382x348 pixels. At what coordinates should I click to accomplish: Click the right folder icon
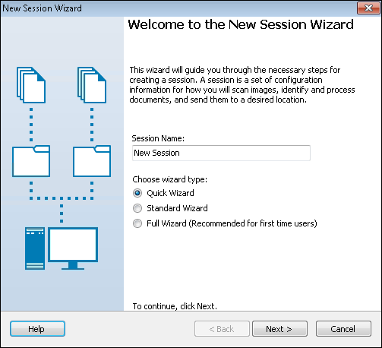click(x=92, y=161)
